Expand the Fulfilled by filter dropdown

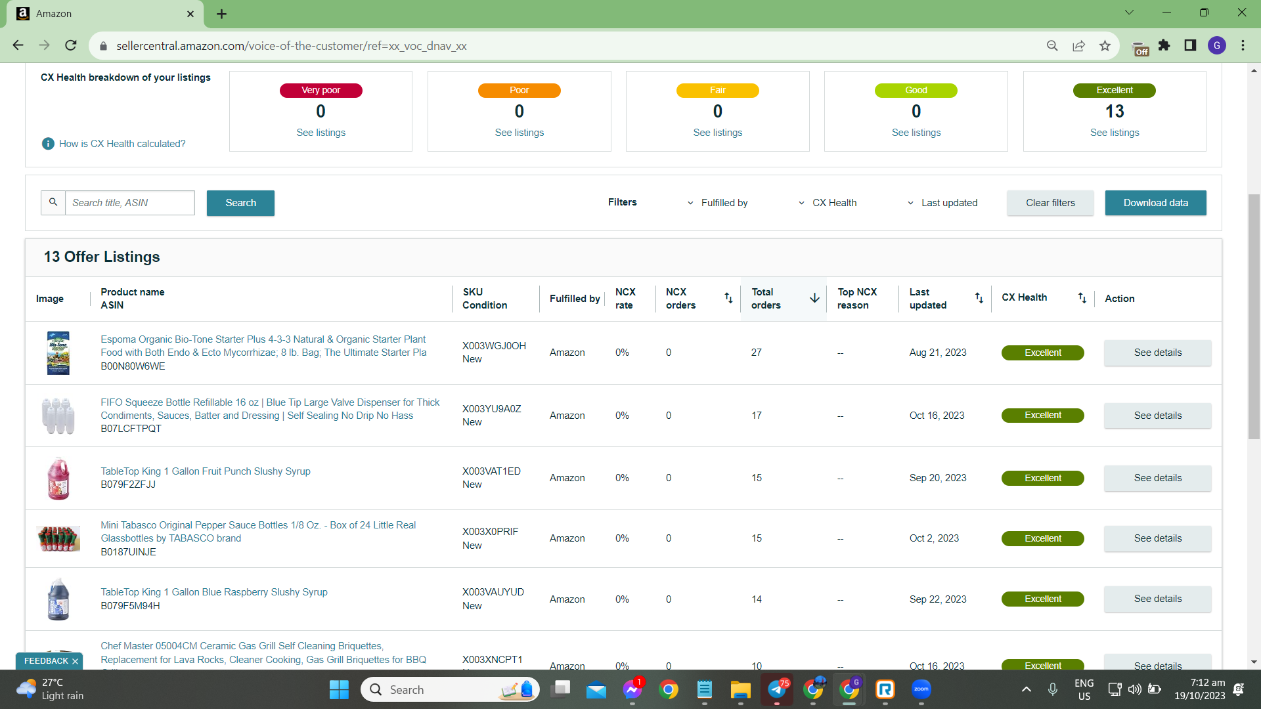click(717, 203)
